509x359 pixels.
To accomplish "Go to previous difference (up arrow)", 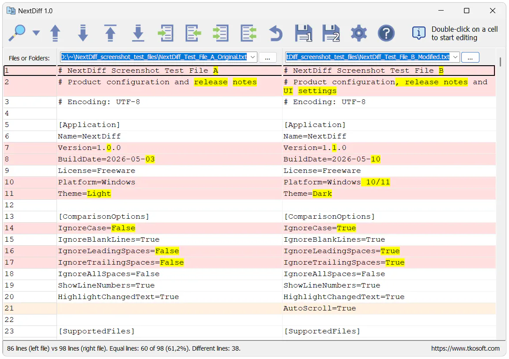I will coord(55,33).
